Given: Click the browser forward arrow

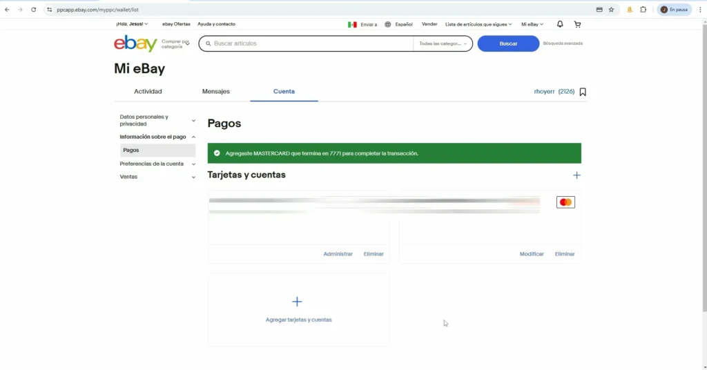Looking at the screenshot, I should tap(20, 10).
